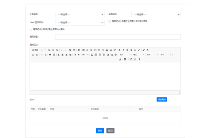Insert special character (Omega icon)
212x138 pixels.
coord(108,55)
